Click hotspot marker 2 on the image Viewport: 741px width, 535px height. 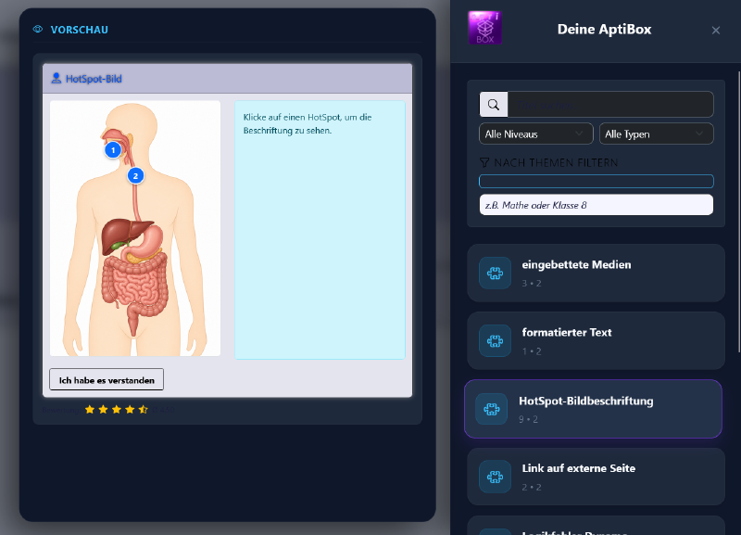(x=135, y=176)
